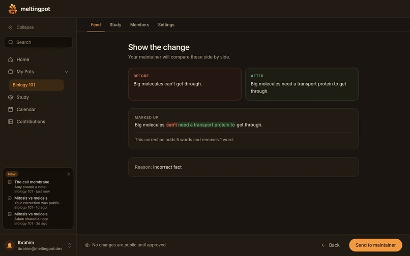Click the search magnifier icon

11,42
